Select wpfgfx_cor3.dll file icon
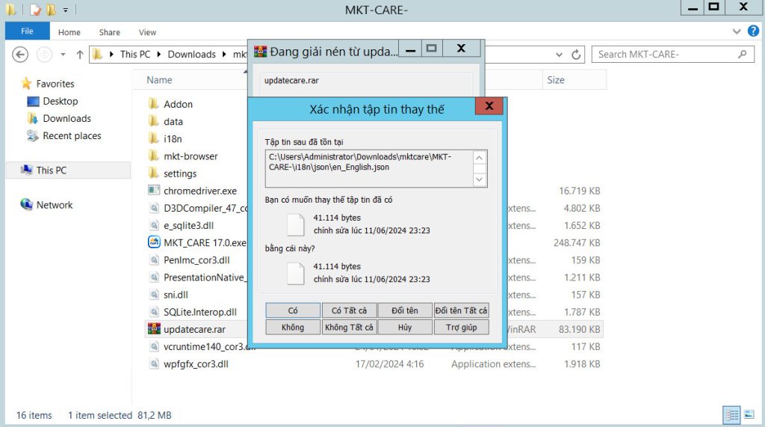 coord(154,363)
